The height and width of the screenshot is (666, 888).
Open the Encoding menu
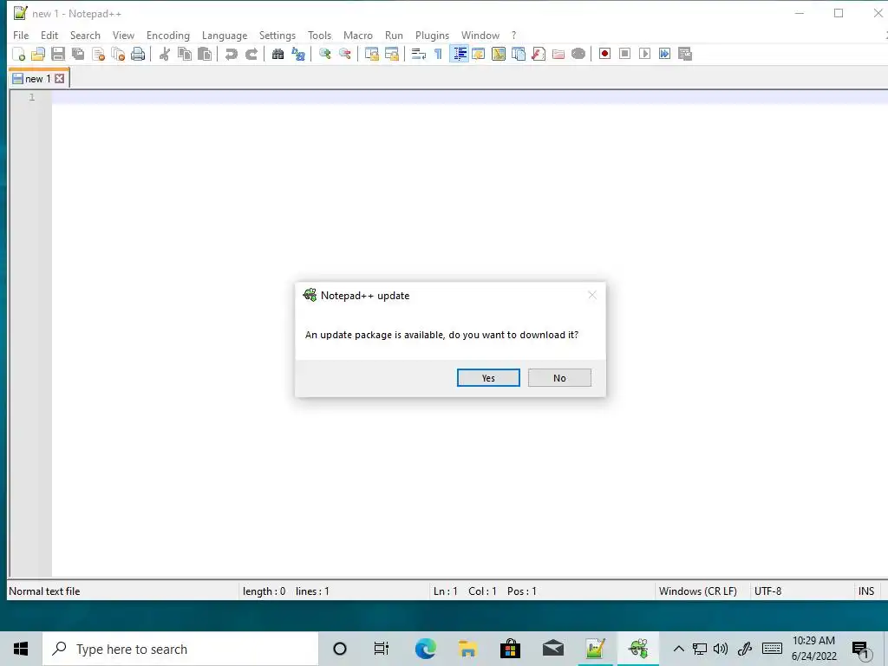tap(167, 35)
